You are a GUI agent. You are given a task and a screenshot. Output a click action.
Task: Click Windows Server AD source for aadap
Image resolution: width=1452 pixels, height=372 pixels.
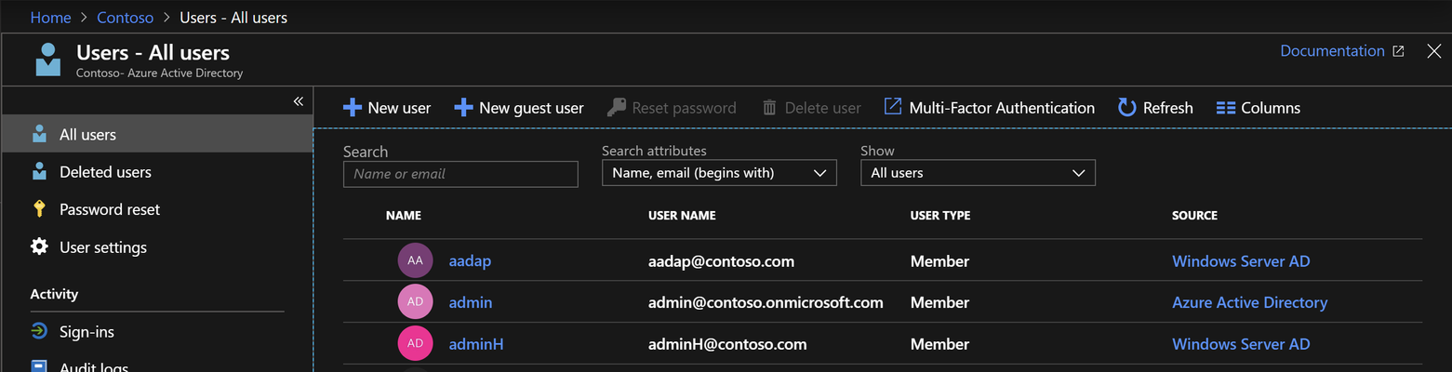click(1241, 261)
